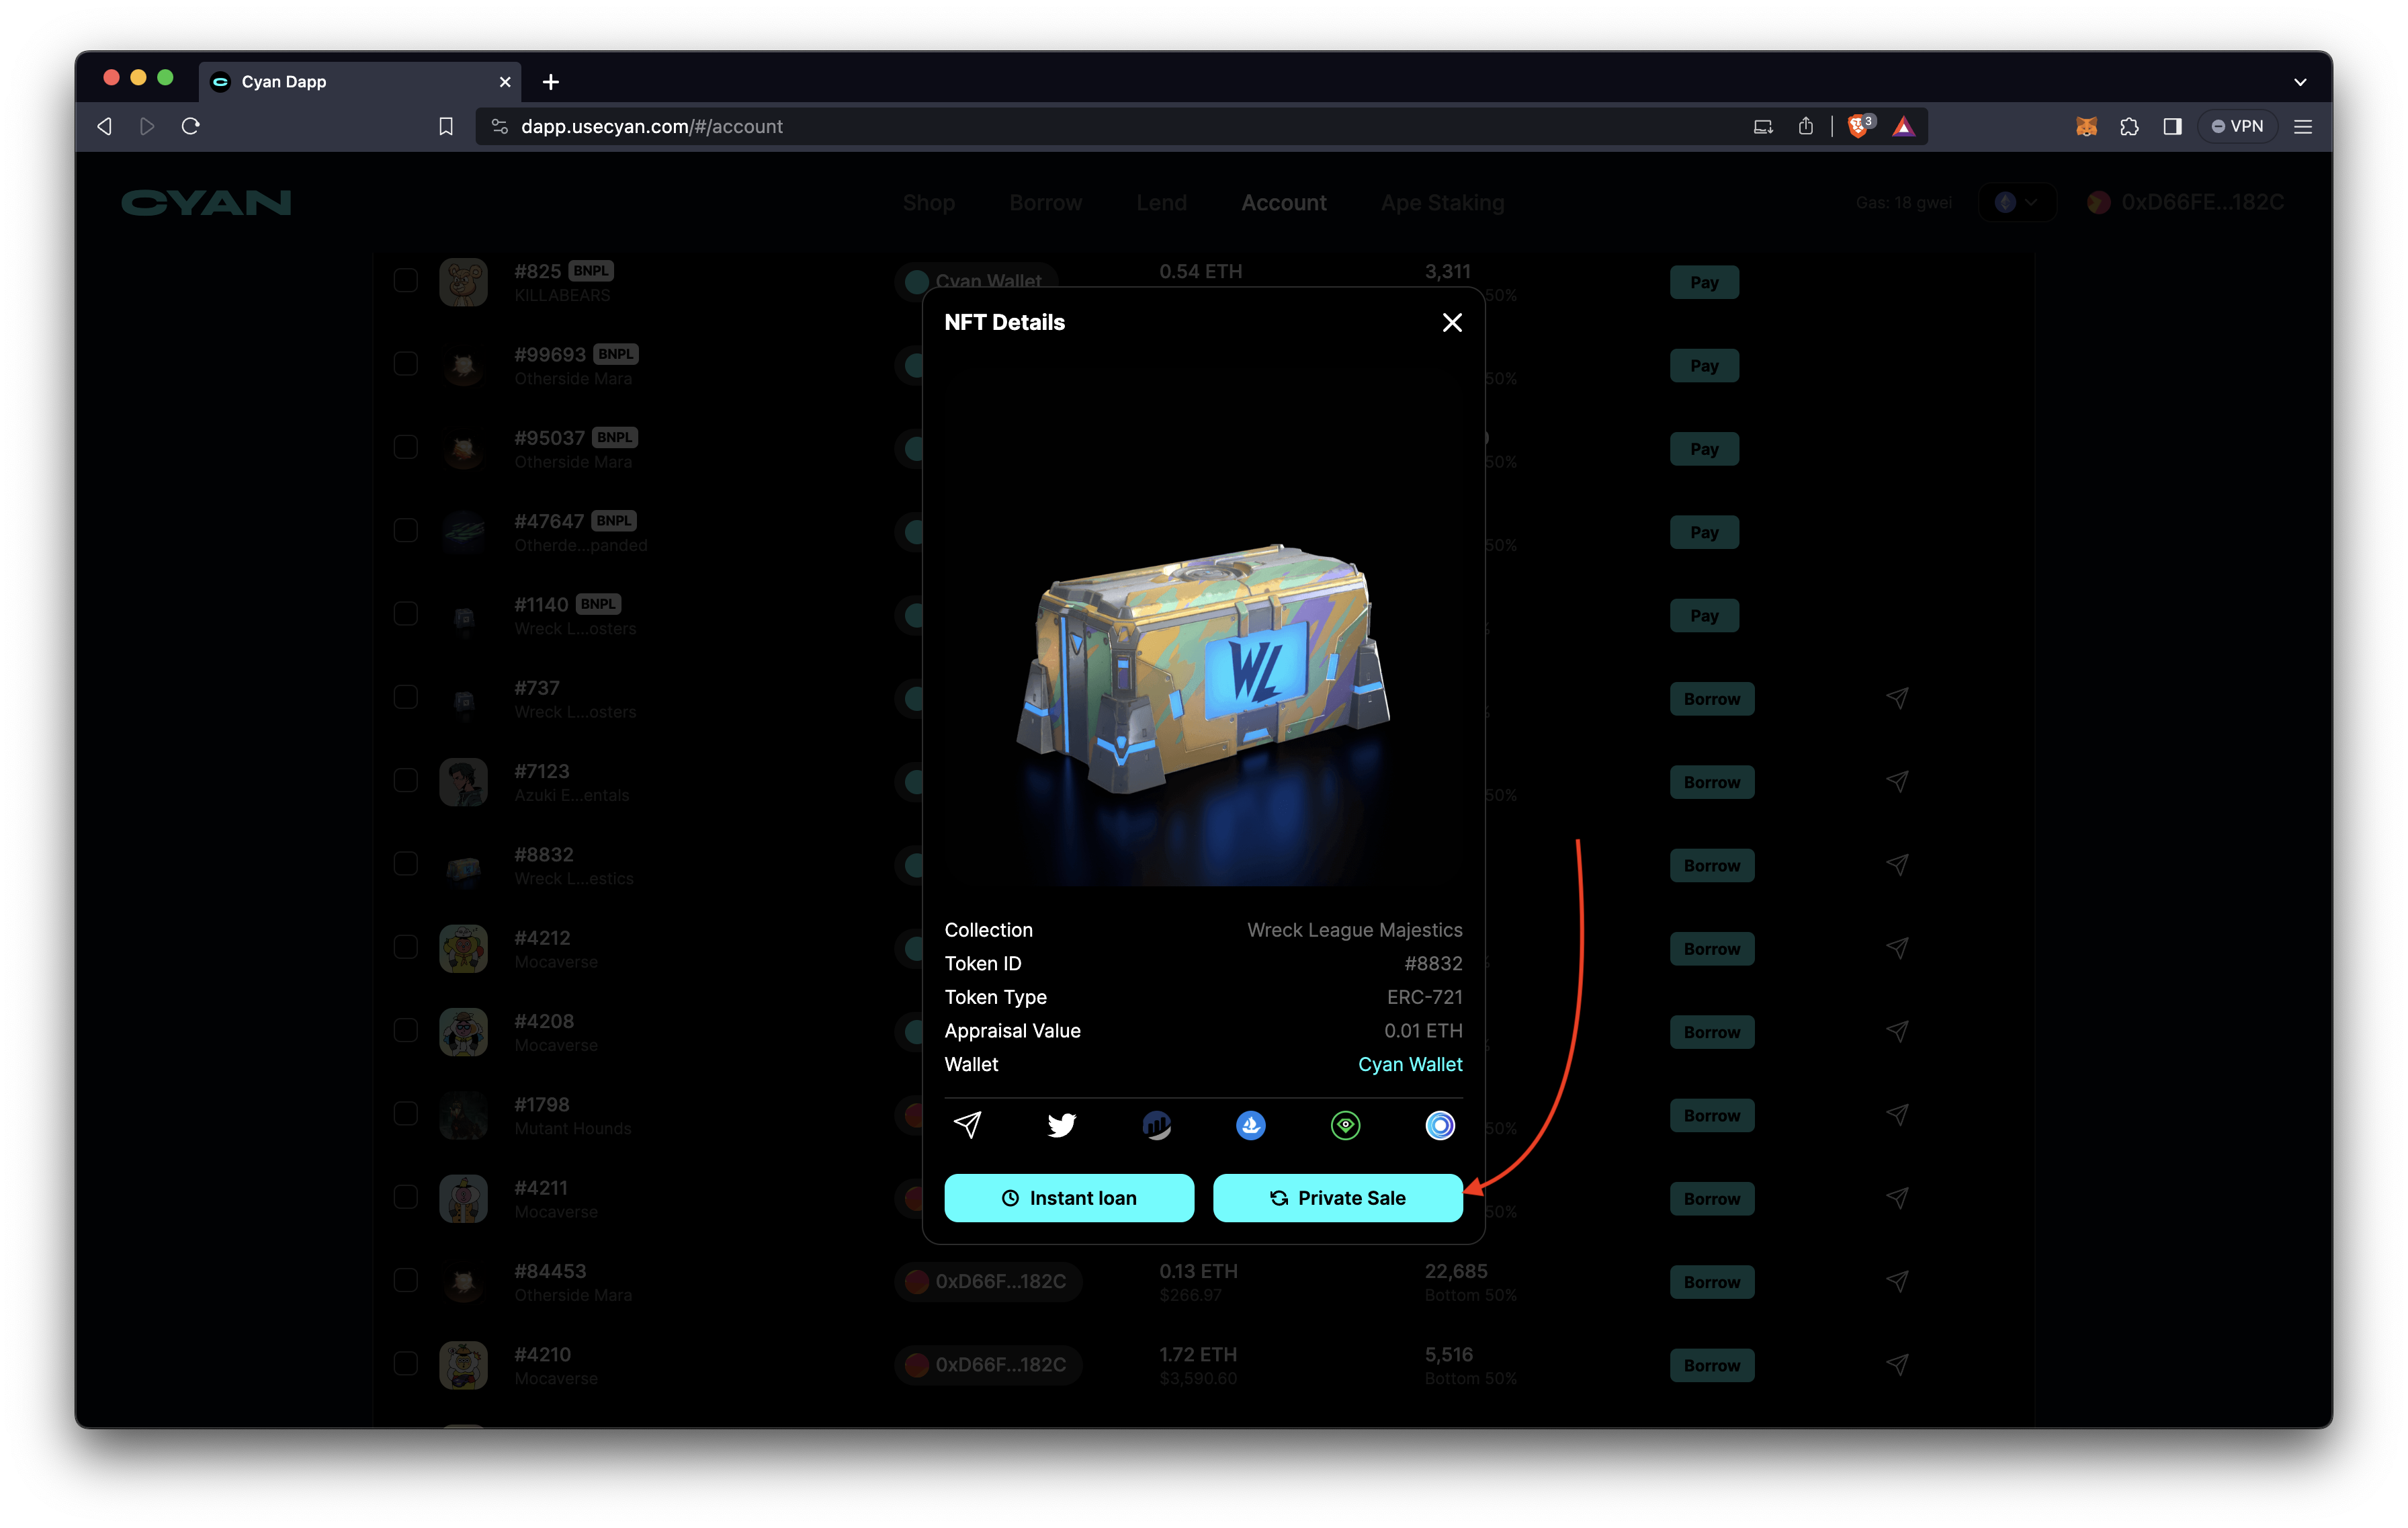
Task: Select checkbox next to #4212 Mocaverse
Action: coord(405,947)
